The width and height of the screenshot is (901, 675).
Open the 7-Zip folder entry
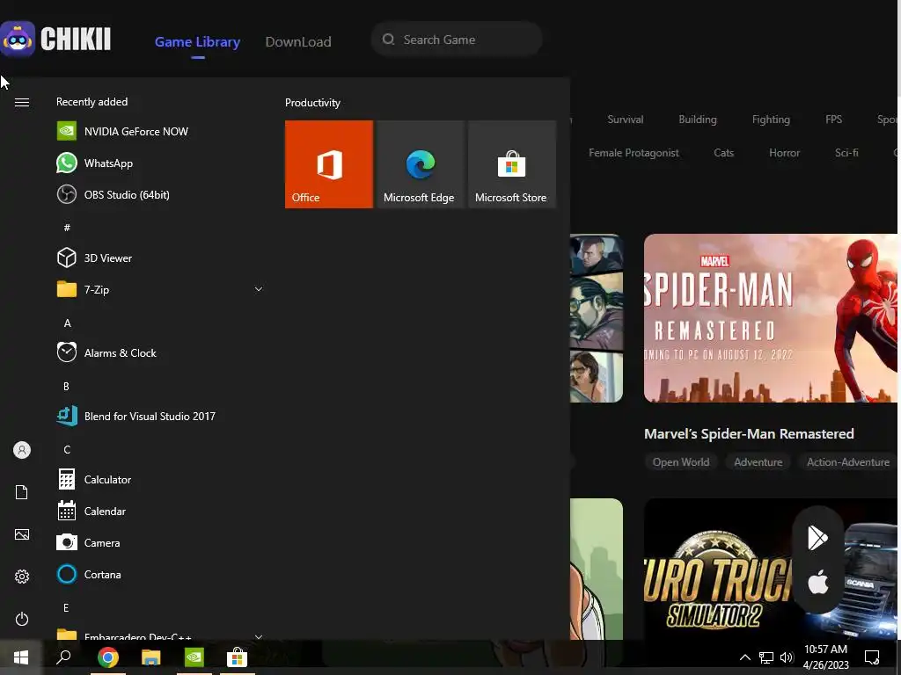click(x=159, y=289)
